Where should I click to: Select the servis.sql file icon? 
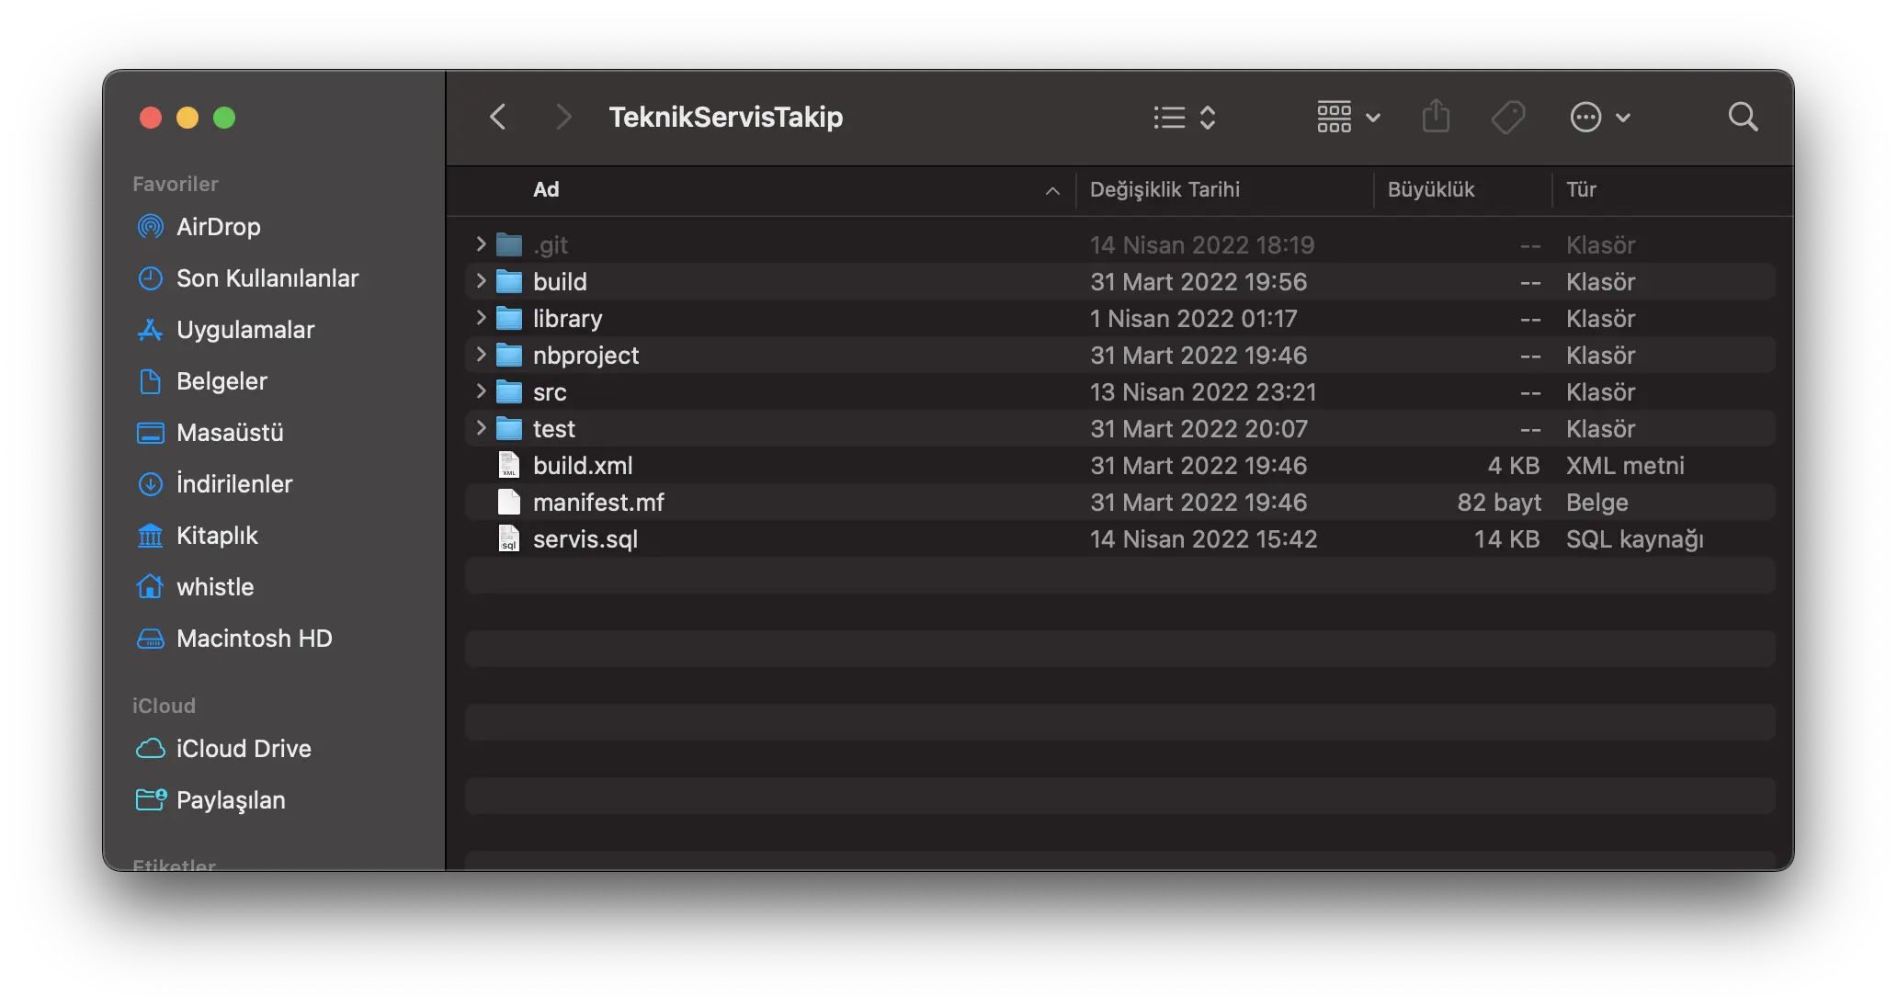[x=509, y=539]
